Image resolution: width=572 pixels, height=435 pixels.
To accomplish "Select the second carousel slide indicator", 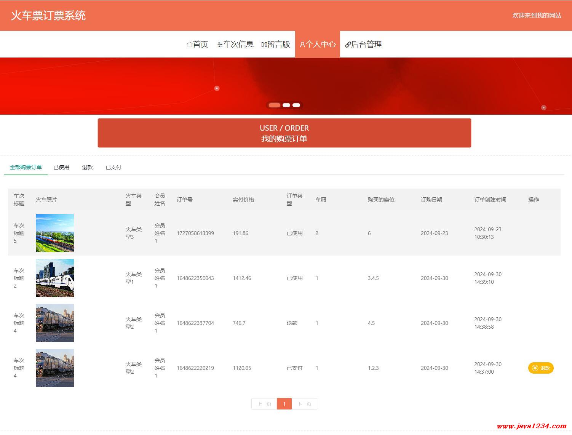I will [286, 105].
